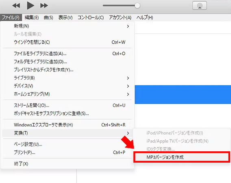This screenshot has width=231, height=183.
Task: Open the 曲(S) menu
Action: coord(48,17)
